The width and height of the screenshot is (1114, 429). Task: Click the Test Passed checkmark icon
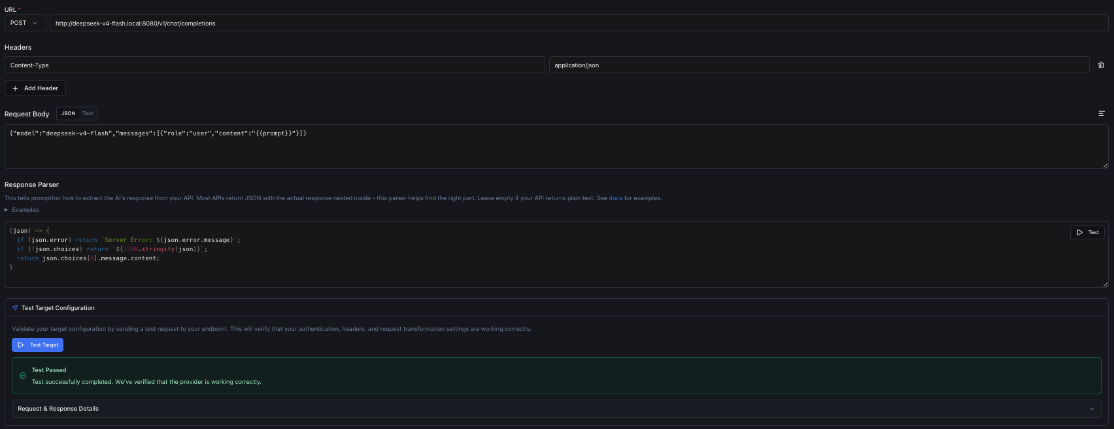23,376
